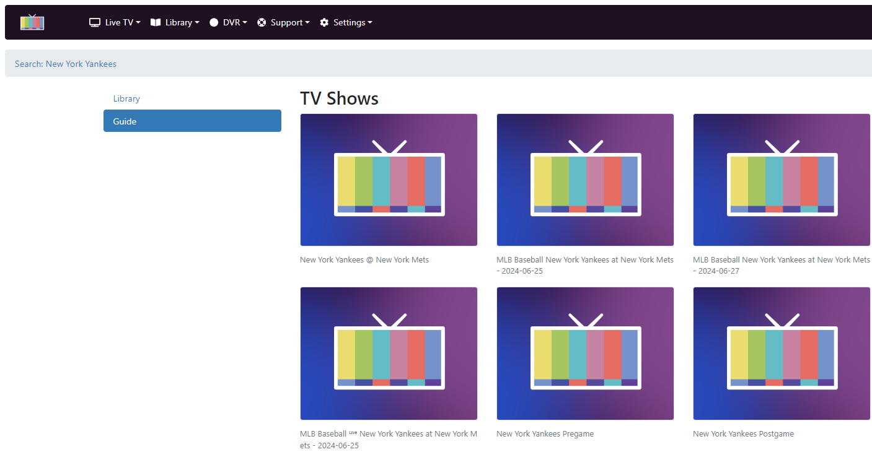
Task: Open the New York Yankees Postgame thumbnail
Action: coord(782,353)
